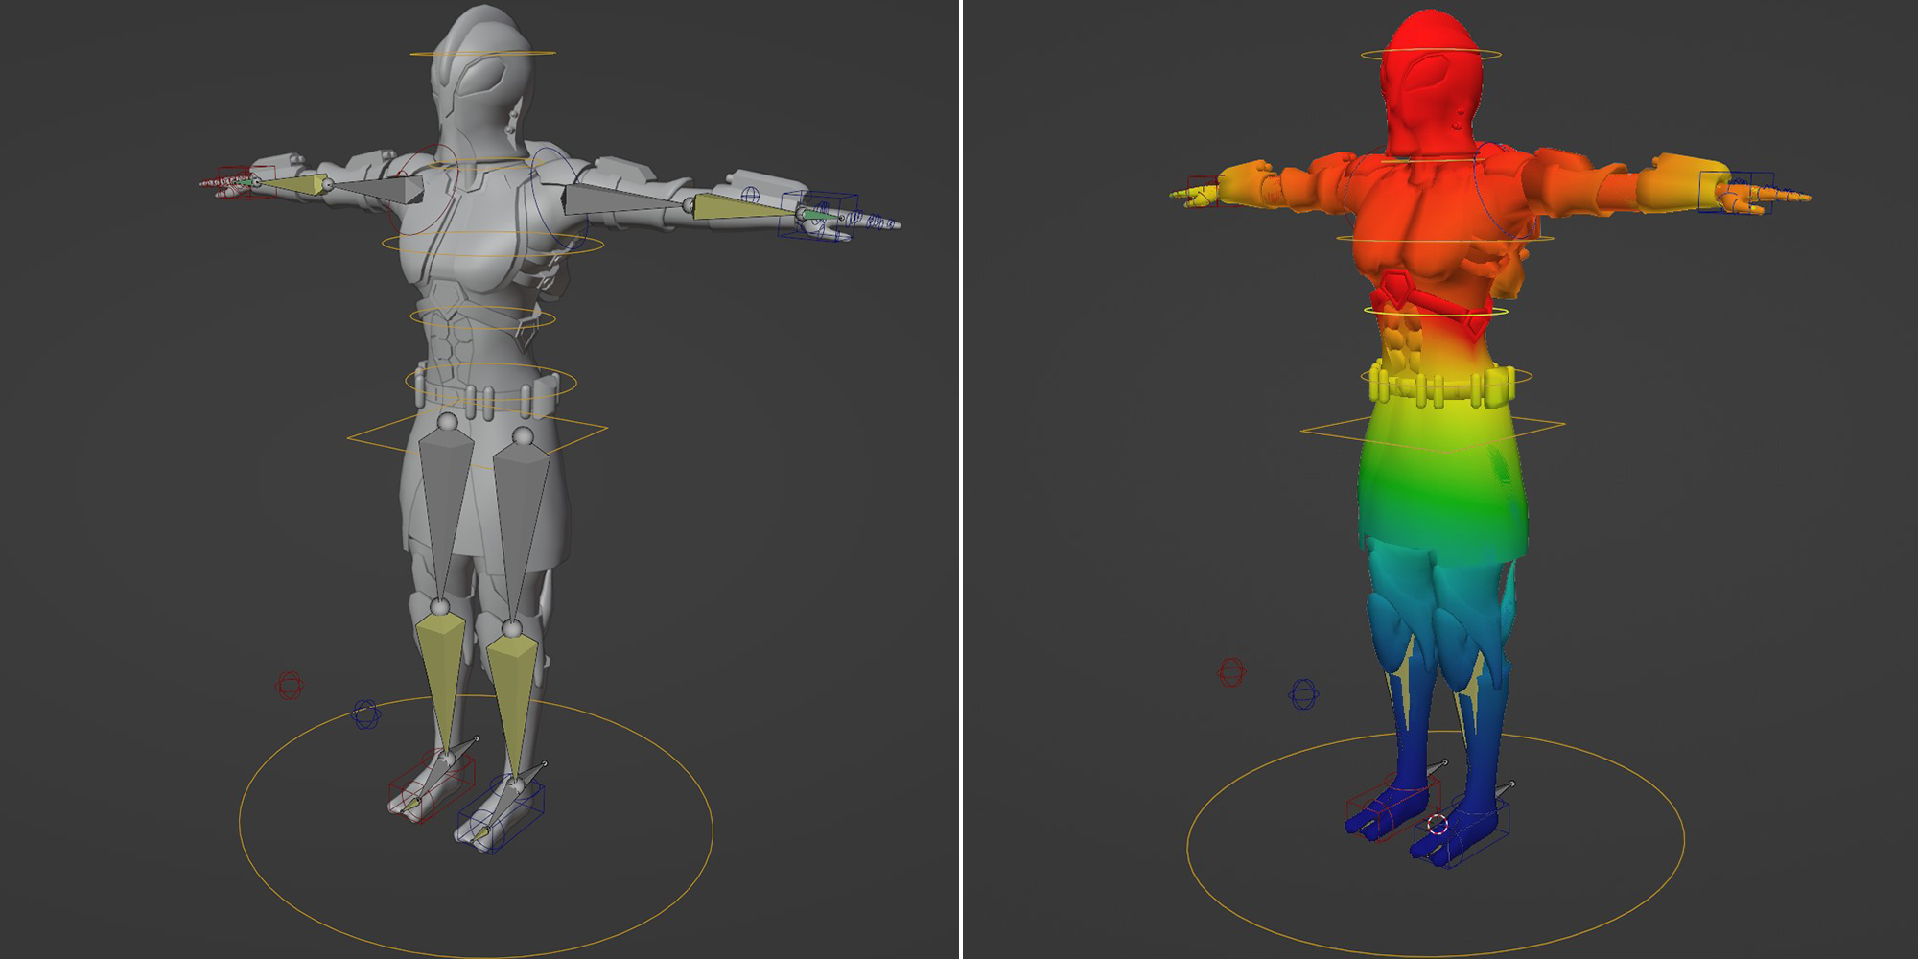
Task: Select red foot IK box in left viewport
Action: (432, 785)
